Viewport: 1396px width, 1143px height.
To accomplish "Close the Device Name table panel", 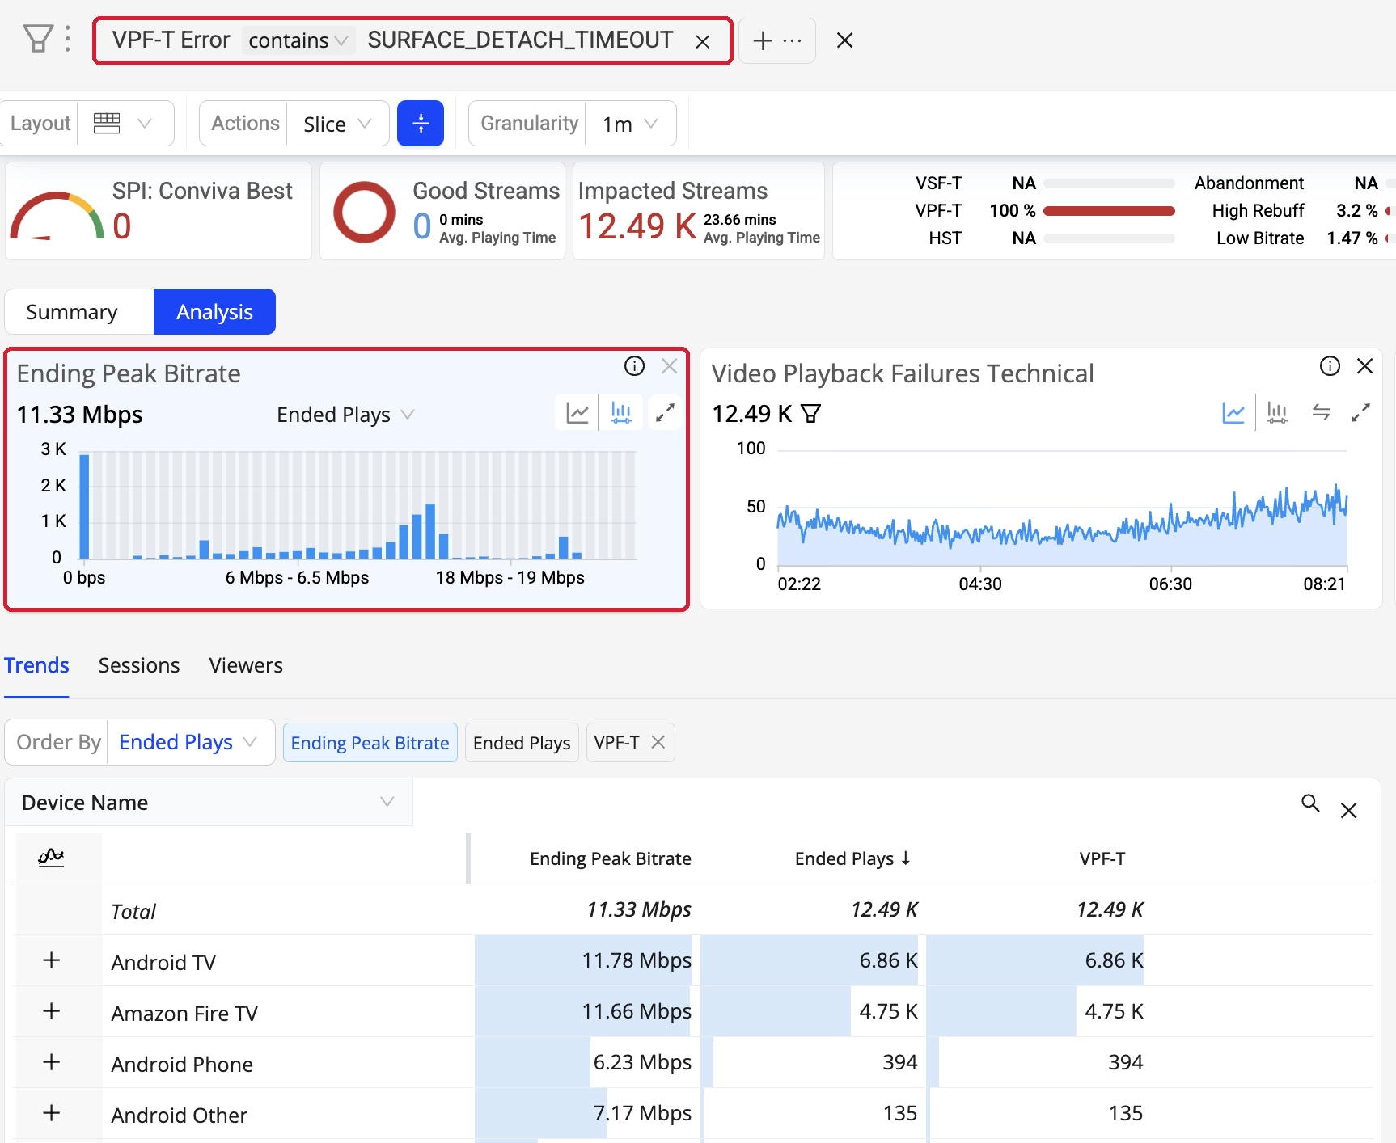I will point(1348,810).
